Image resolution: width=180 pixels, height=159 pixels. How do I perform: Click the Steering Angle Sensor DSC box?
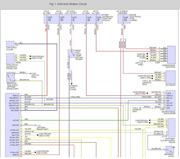click(x=171, y=55)
